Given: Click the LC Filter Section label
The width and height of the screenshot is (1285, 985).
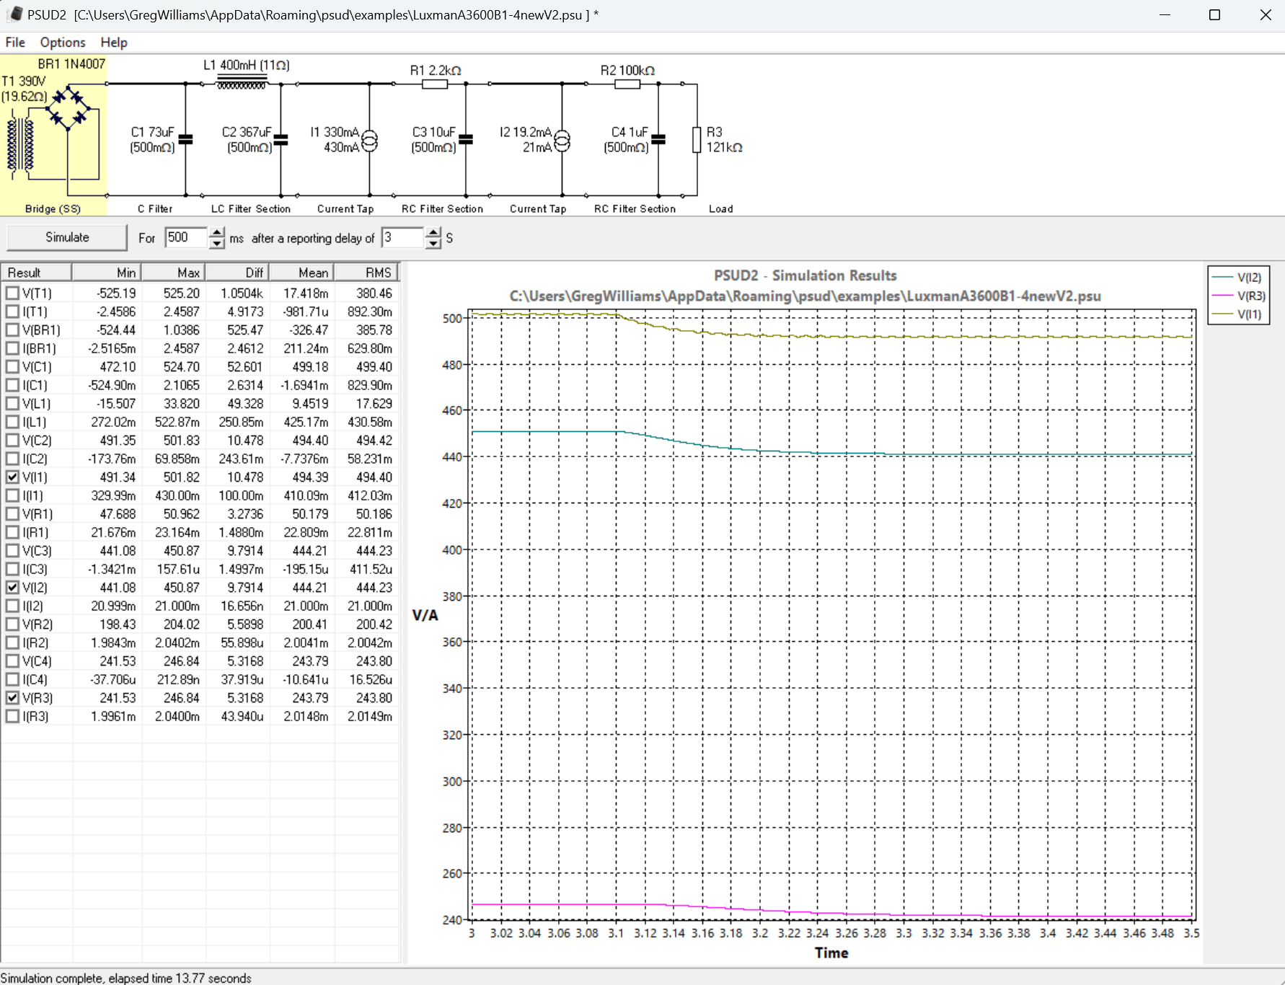Looking at the screenshot, I should pyautogui.click(x=251, y=209).
